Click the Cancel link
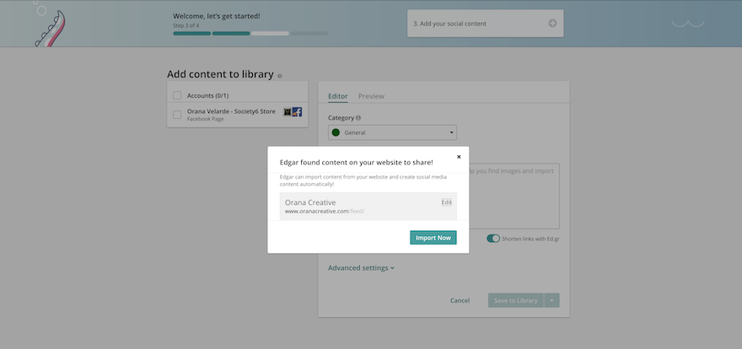 coord(460,300)
